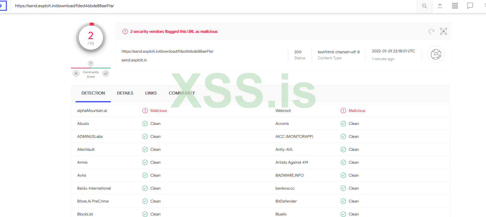This screenshot has height=217, width=486.
Task: Click the upload arrow icon
Action: click(440, 6)
